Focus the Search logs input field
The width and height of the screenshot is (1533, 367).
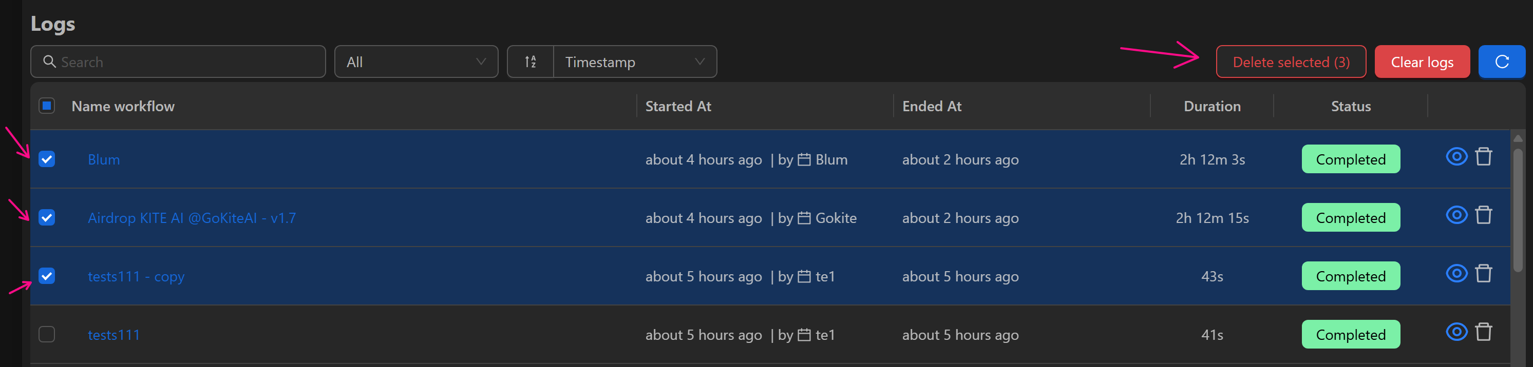point(184,62)
